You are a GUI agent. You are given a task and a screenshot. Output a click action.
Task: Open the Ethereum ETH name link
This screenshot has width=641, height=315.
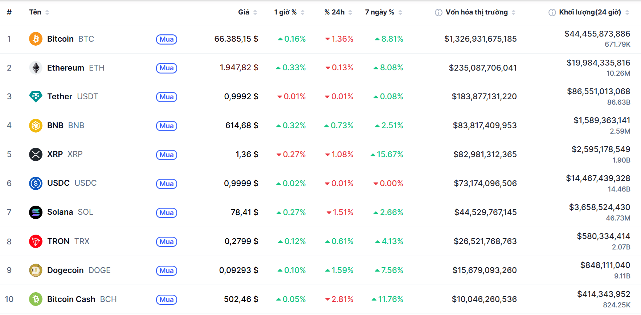coord(76,68)
